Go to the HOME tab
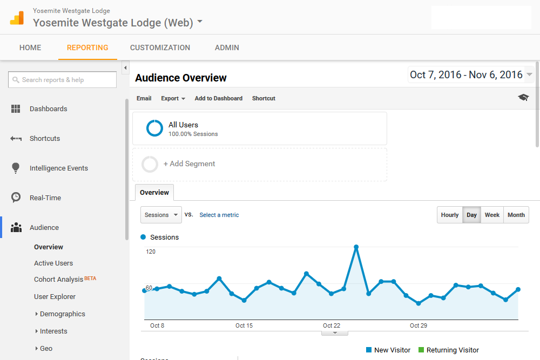 coord(30,47)
